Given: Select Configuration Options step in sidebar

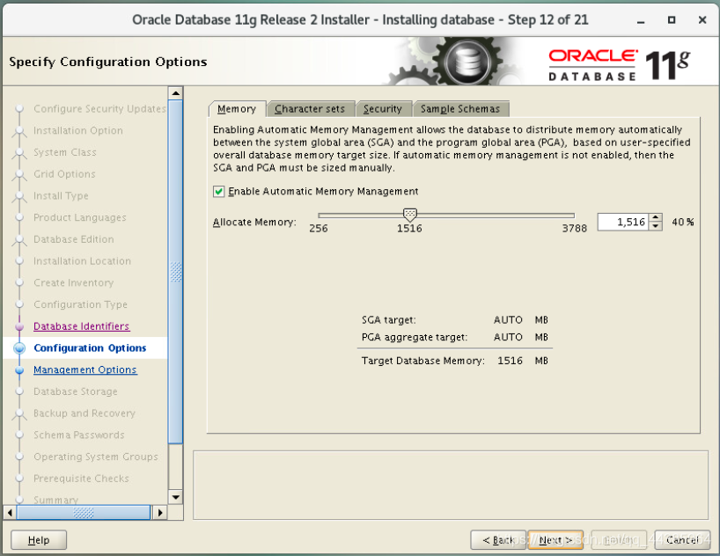Looking at the screenshot, I should pyautogui.click(x=90, y=348).
